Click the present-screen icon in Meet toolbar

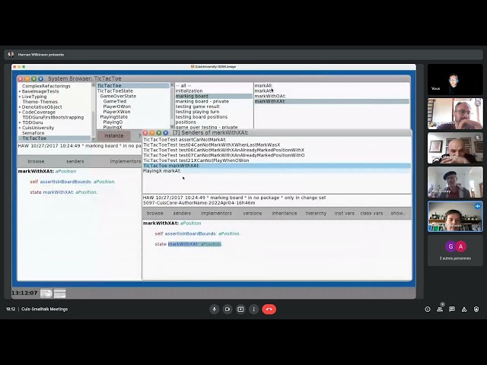click(240, 309)
